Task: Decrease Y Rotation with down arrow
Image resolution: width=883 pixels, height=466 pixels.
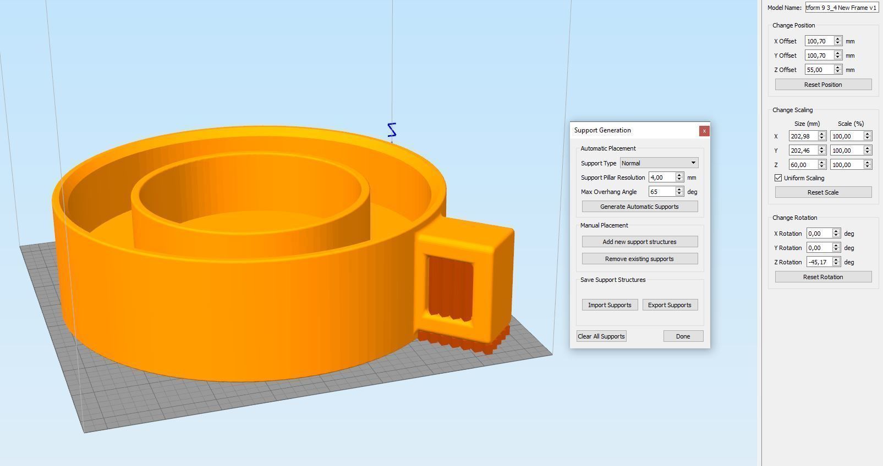Action: (836, 250)
